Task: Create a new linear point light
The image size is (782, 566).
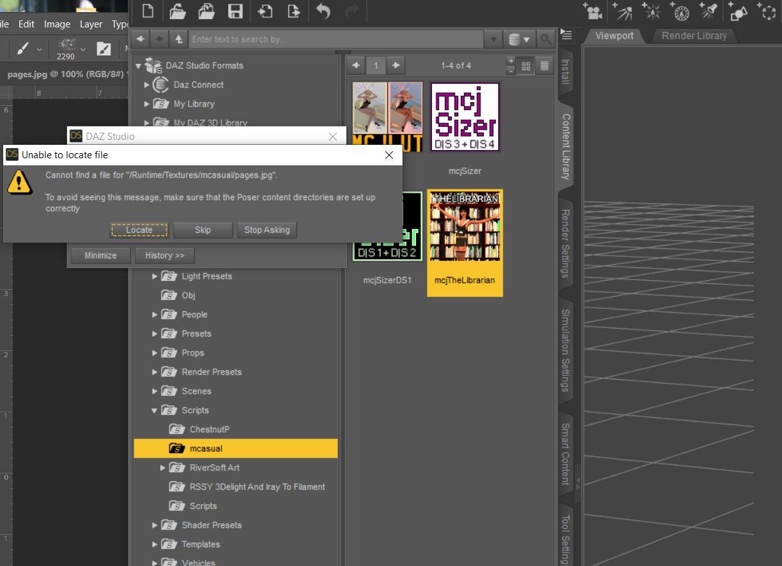Action: tap(680, 11)
